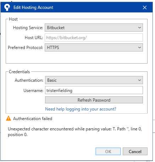Click the 'Authentication failed' message
The height and width of the screenshot is (162, 155).
pyautogui.click(x=33, y=119)
